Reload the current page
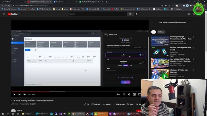The width and height of the screenshot is (207, 116). point(9,6)
